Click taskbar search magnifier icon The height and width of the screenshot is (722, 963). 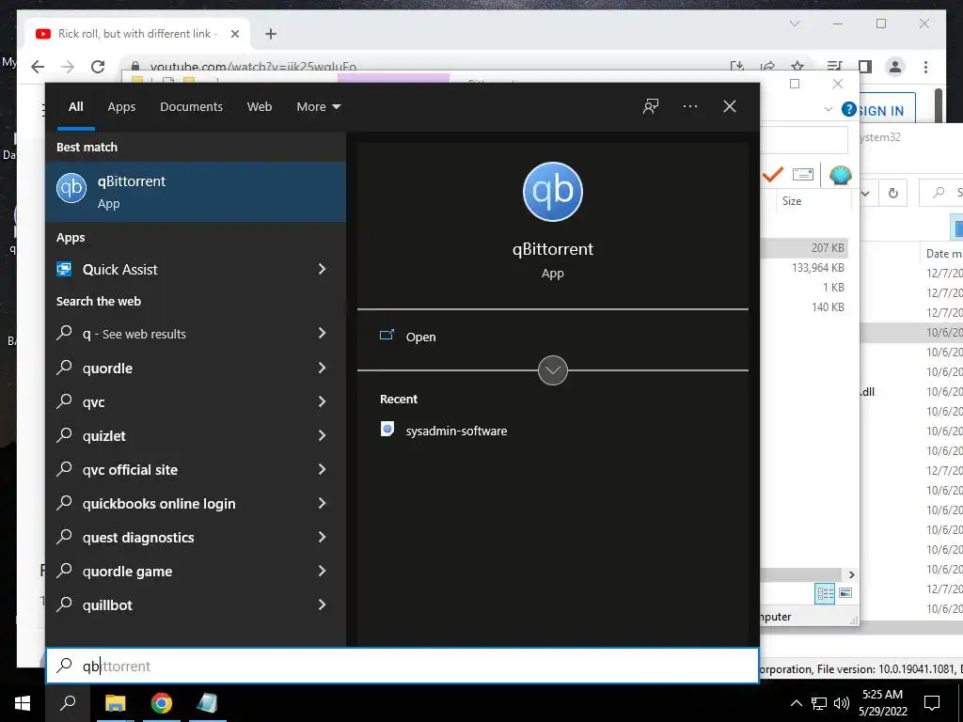pos(68,703)
